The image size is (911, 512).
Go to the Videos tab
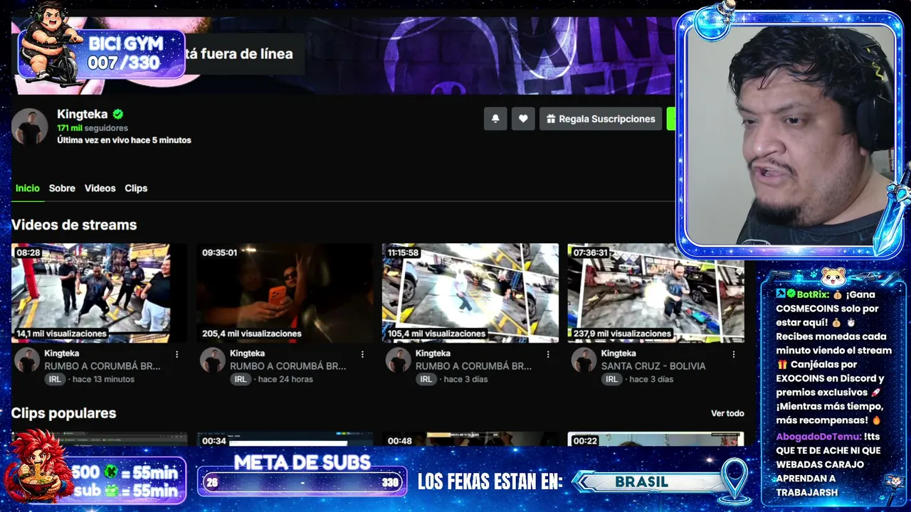pyautogui.click(x=100, y=188)
